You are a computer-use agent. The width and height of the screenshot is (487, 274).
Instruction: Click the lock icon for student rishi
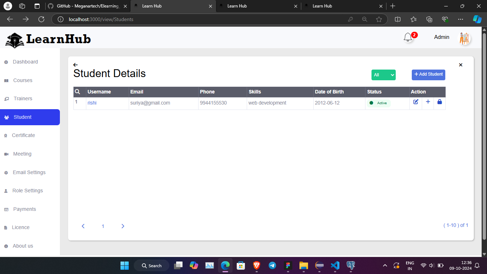tap(439, 102)
